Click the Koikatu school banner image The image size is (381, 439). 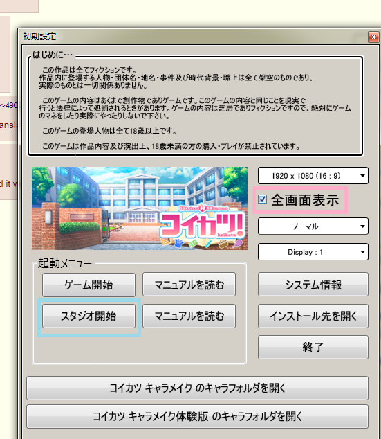pos(140,208)
